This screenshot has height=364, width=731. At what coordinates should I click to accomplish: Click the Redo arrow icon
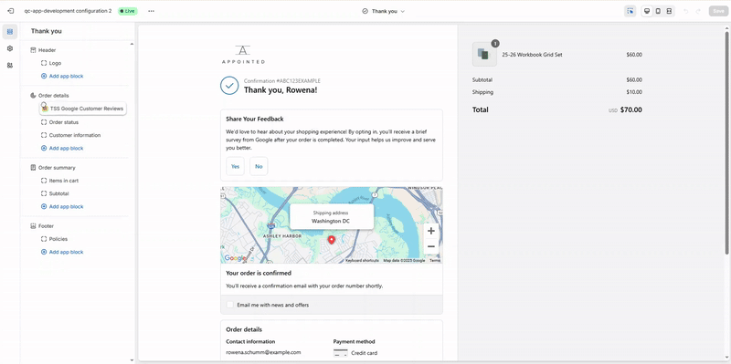[x=698, y=11]
